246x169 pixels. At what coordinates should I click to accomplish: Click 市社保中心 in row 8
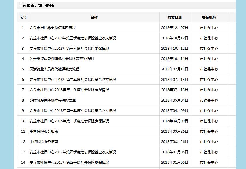pyautogui.click(x=209, y=100)
